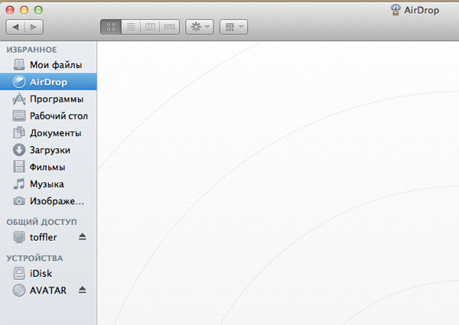Viewport: 459px width, 325px height.
Task: Eject the AVATAR disc
Action: 83,290
